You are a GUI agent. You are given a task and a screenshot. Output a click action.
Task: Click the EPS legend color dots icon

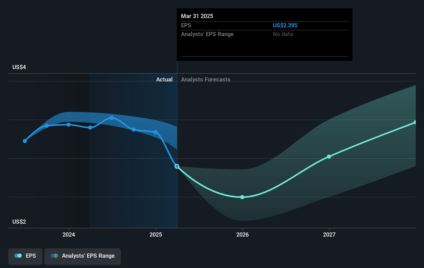(18, 256)
